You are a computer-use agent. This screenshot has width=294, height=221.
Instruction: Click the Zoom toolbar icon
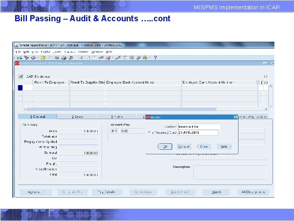(125, 58)
